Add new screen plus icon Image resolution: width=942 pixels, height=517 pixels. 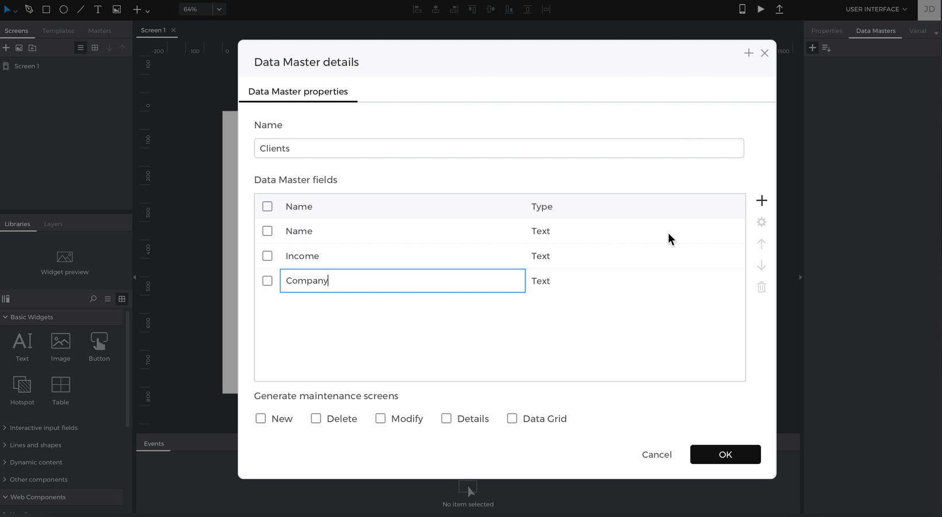pyautogui.click(x=6, y=48)
